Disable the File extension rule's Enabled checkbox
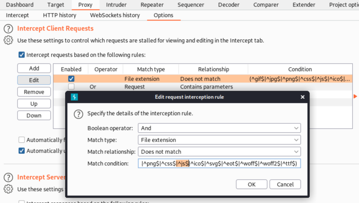The height and width of the screenshot is (203, 359). point(71,79)
